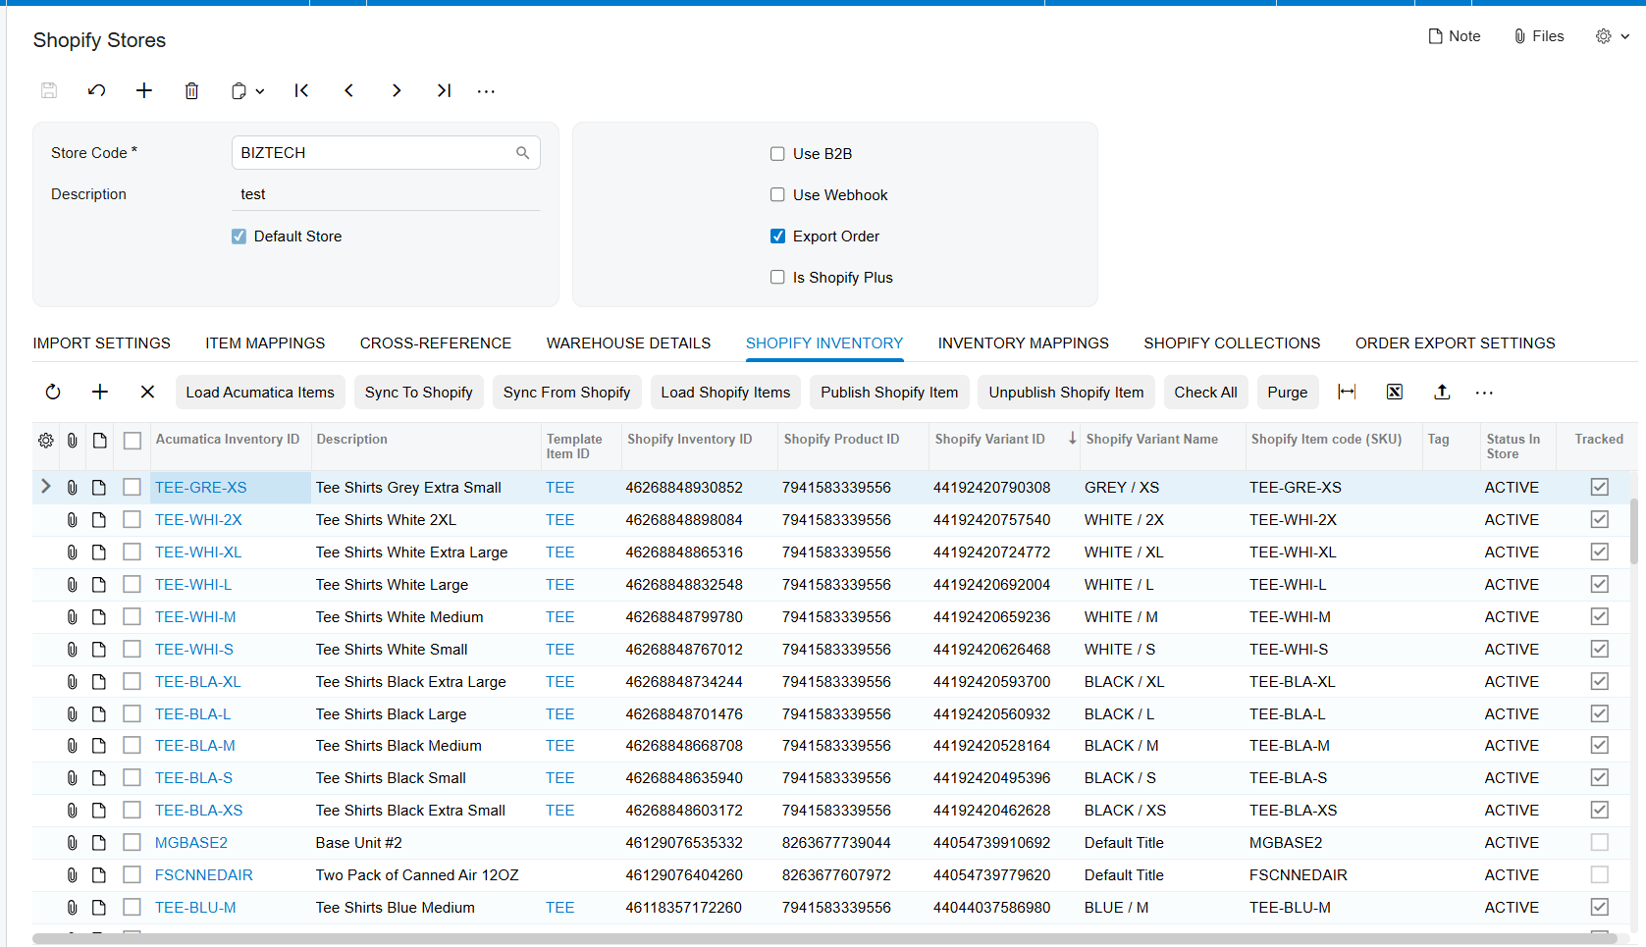Open the TEE-GRE-XS inventory link

tap(201, 488)
